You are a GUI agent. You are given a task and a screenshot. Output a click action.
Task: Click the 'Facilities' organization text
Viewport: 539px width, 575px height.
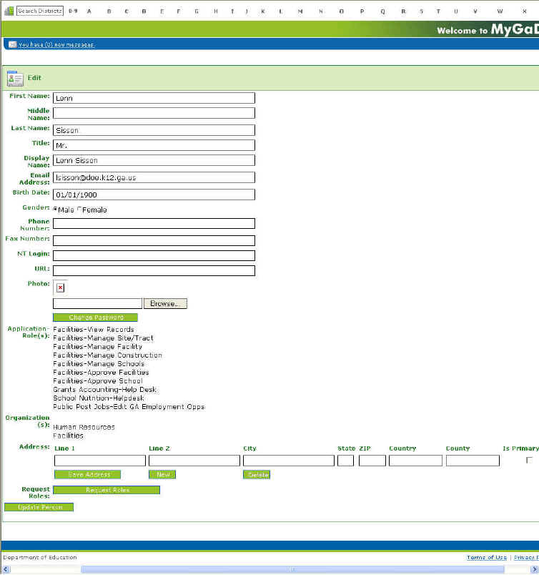coord(68,436)
